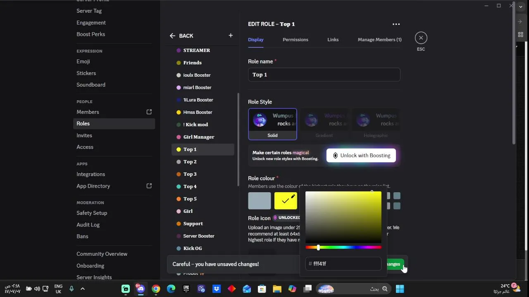The image size is (529, 297).
Task: Select the Kick OG role
Action: 203,248
